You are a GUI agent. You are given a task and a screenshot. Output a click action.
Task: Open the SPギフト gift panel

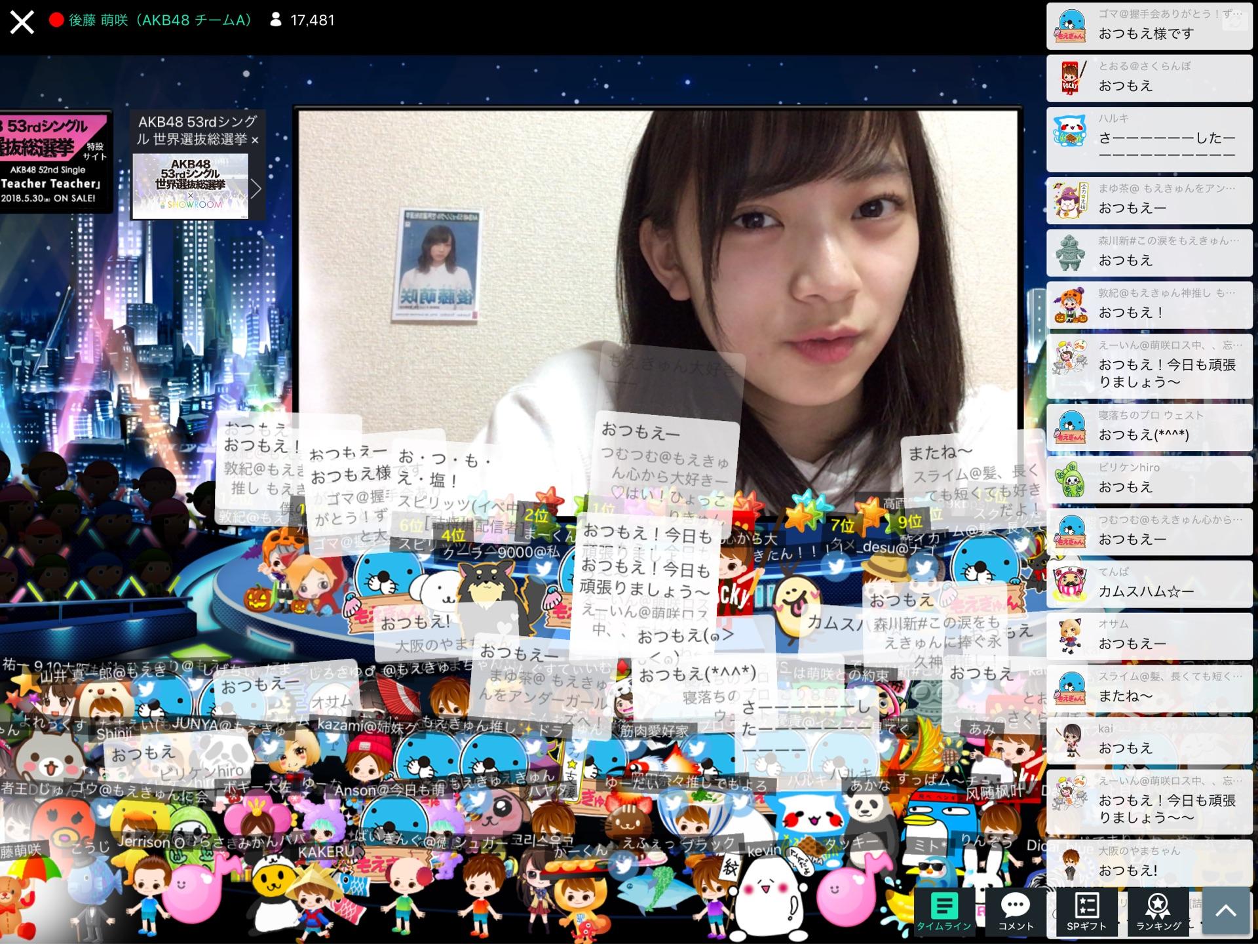coord(1086,912)
